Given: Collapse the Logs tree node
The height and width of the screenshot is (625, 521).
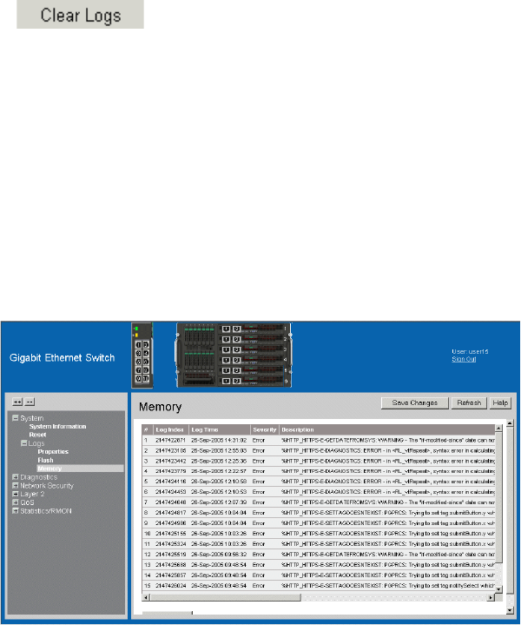Looking at the screenshot, I should point(24,443).
